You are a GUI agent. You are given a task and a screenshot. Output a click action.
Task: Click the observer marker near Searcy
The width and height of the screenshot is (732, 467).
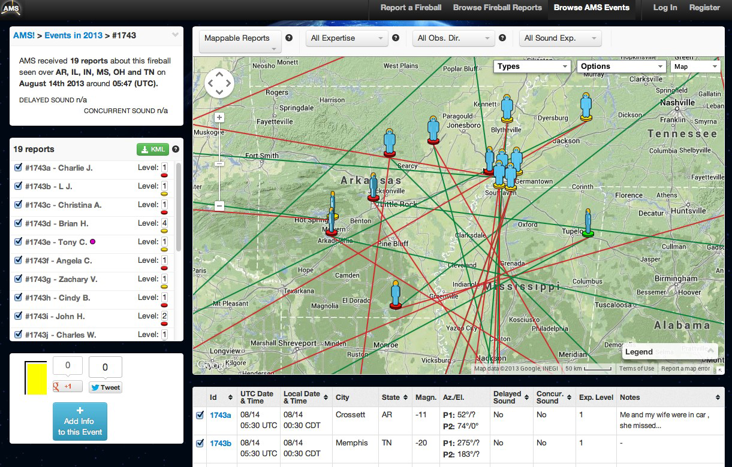(390, 142)
